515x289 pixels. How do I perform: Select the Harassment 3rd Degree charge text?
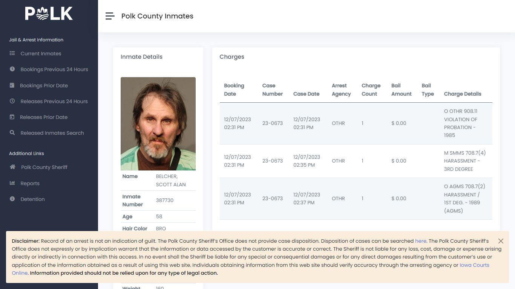(x=465, y=161)
